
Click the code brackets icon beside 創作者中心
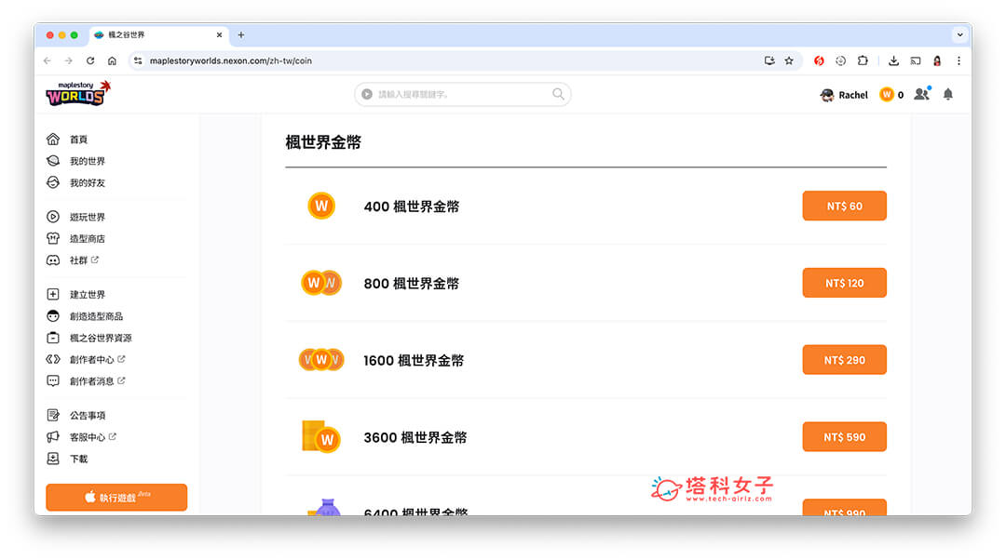pyautogui.click(x=53, y=359)
